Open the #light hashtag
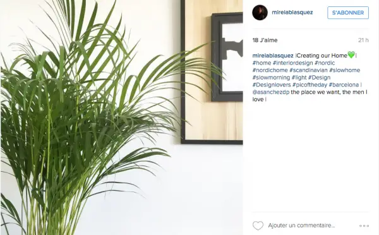379x235 pixels. 299,77
